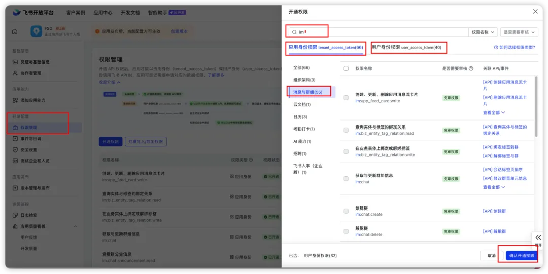Expand 查看全部 under 应用消息流卡片 APIs
The height and width of the screenshot is (274, 548).
[494, 112]
